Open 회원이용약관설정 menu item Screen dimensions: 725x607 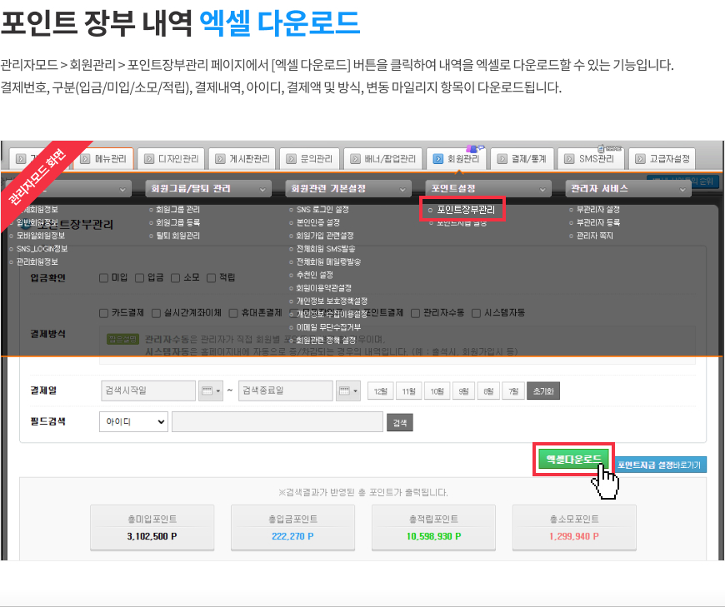[323, 288]
